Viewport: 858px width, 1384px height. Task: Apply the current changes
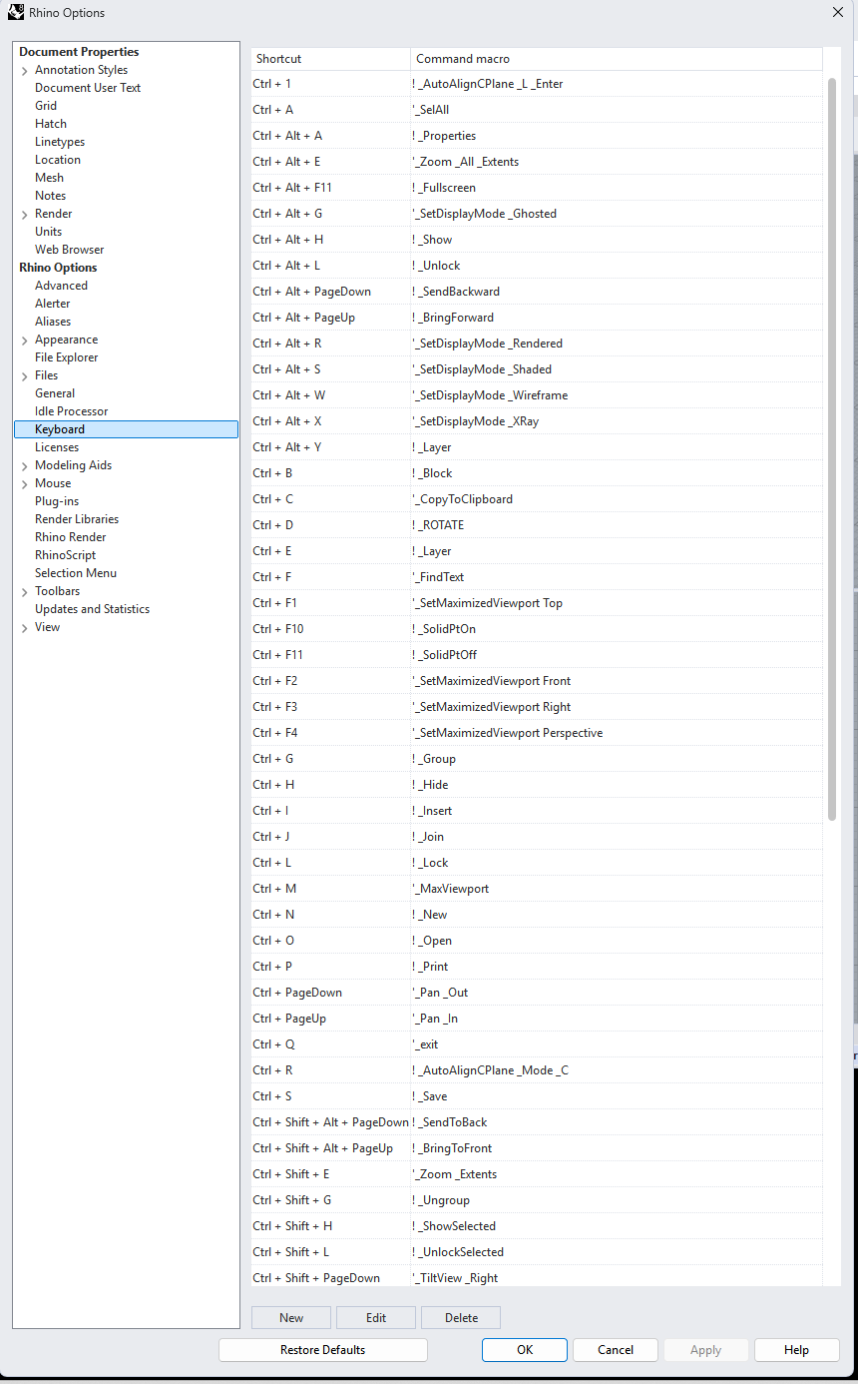point(705,1349)
